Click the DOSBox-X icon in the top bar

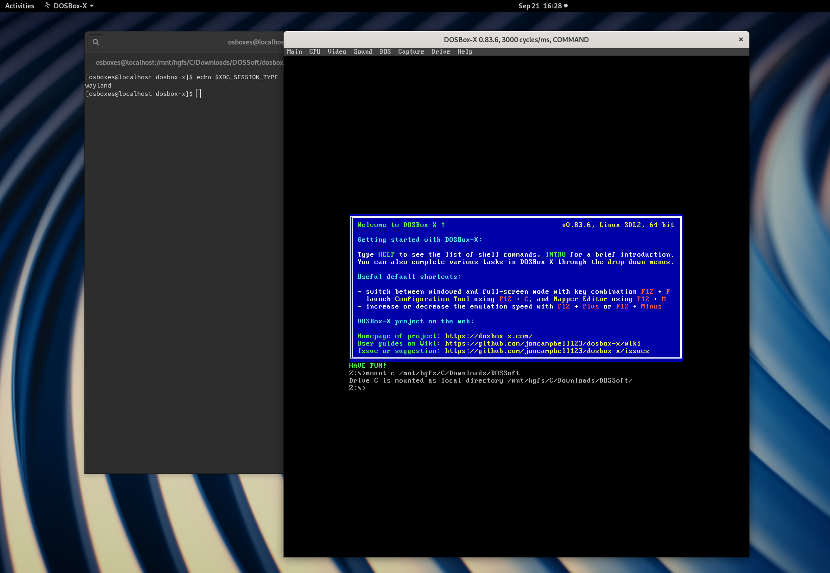click(47, 6)
